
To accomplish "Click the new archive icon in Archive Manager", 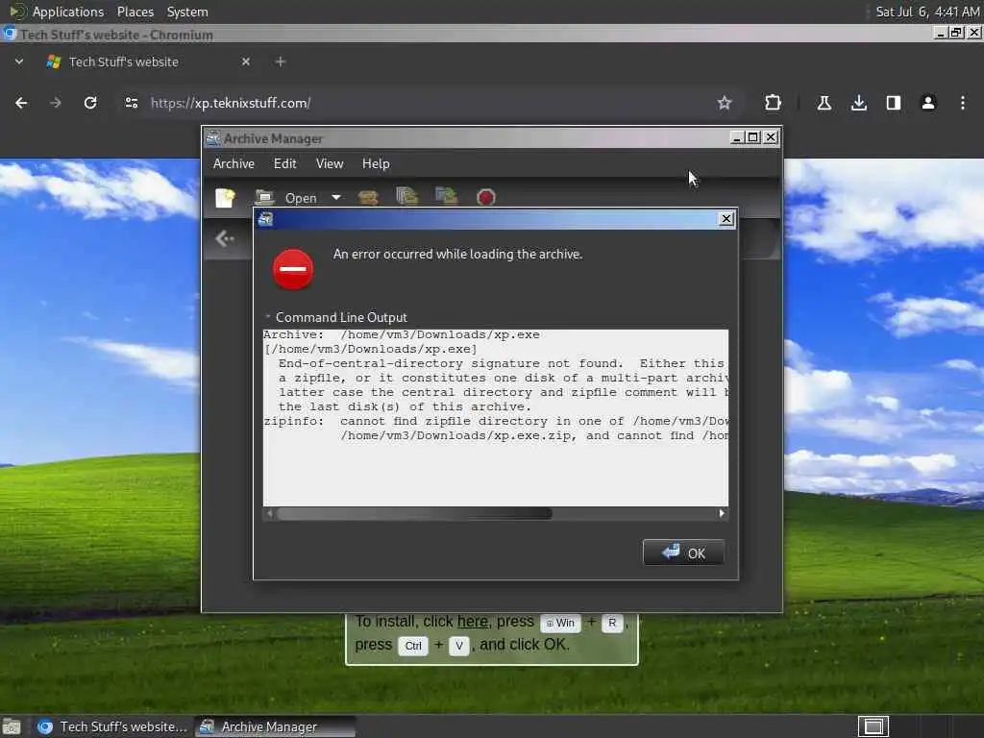I will [225, 198].
